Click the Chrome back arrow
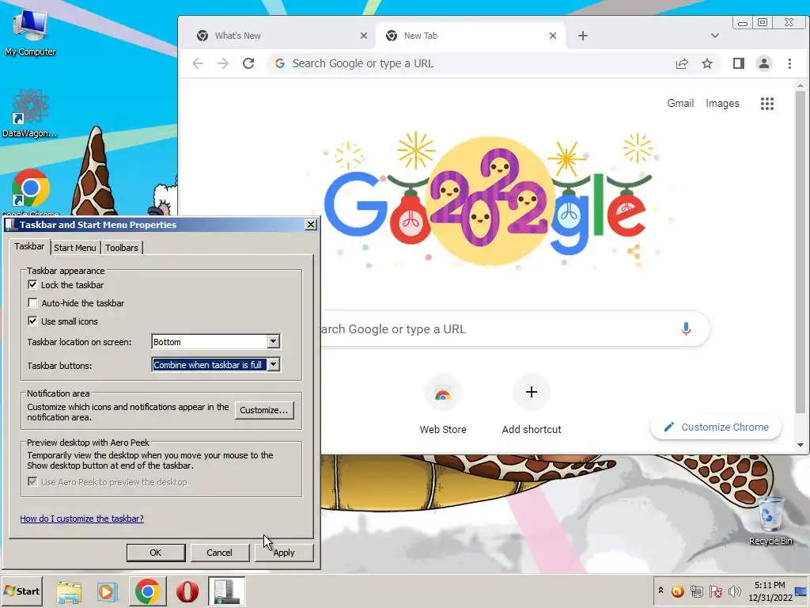This screenshot has width=810, height=608. point(197,63)
